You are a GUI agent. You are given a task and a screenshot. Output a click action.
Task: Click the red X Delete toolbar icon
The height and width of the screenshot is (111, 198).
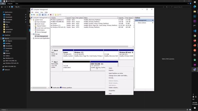pos(51,15)
